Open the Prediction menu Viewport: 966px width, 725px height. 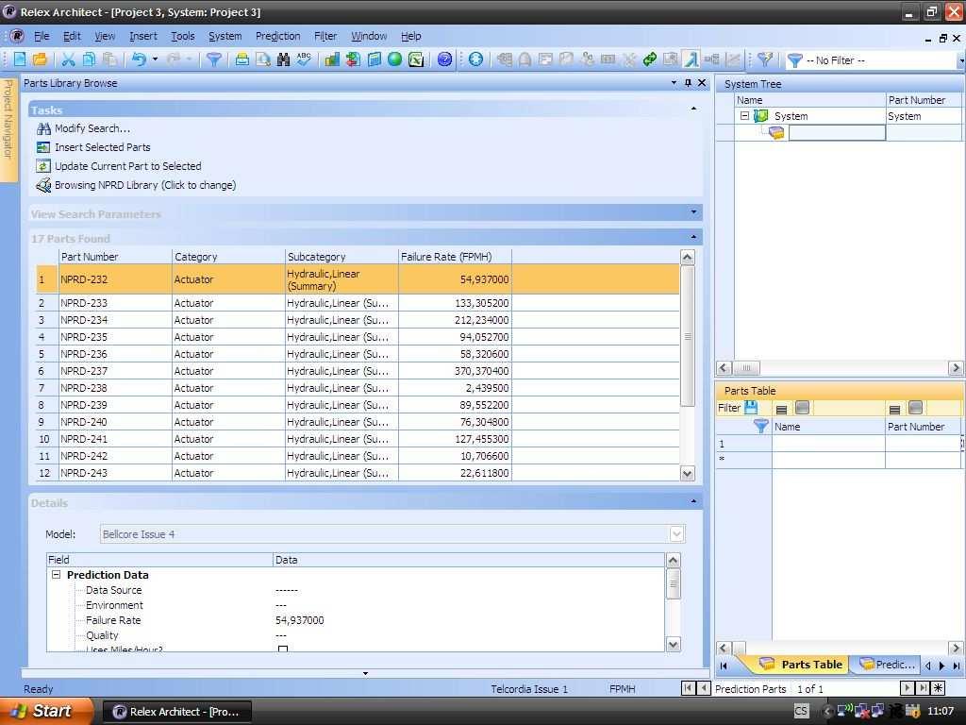pyautogui.click(x=278, y=37)
